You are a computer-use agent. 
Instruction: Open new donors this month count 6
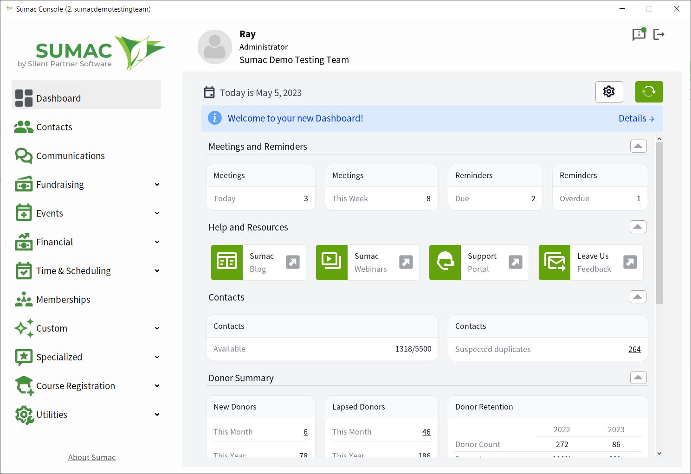coord(305,432)
